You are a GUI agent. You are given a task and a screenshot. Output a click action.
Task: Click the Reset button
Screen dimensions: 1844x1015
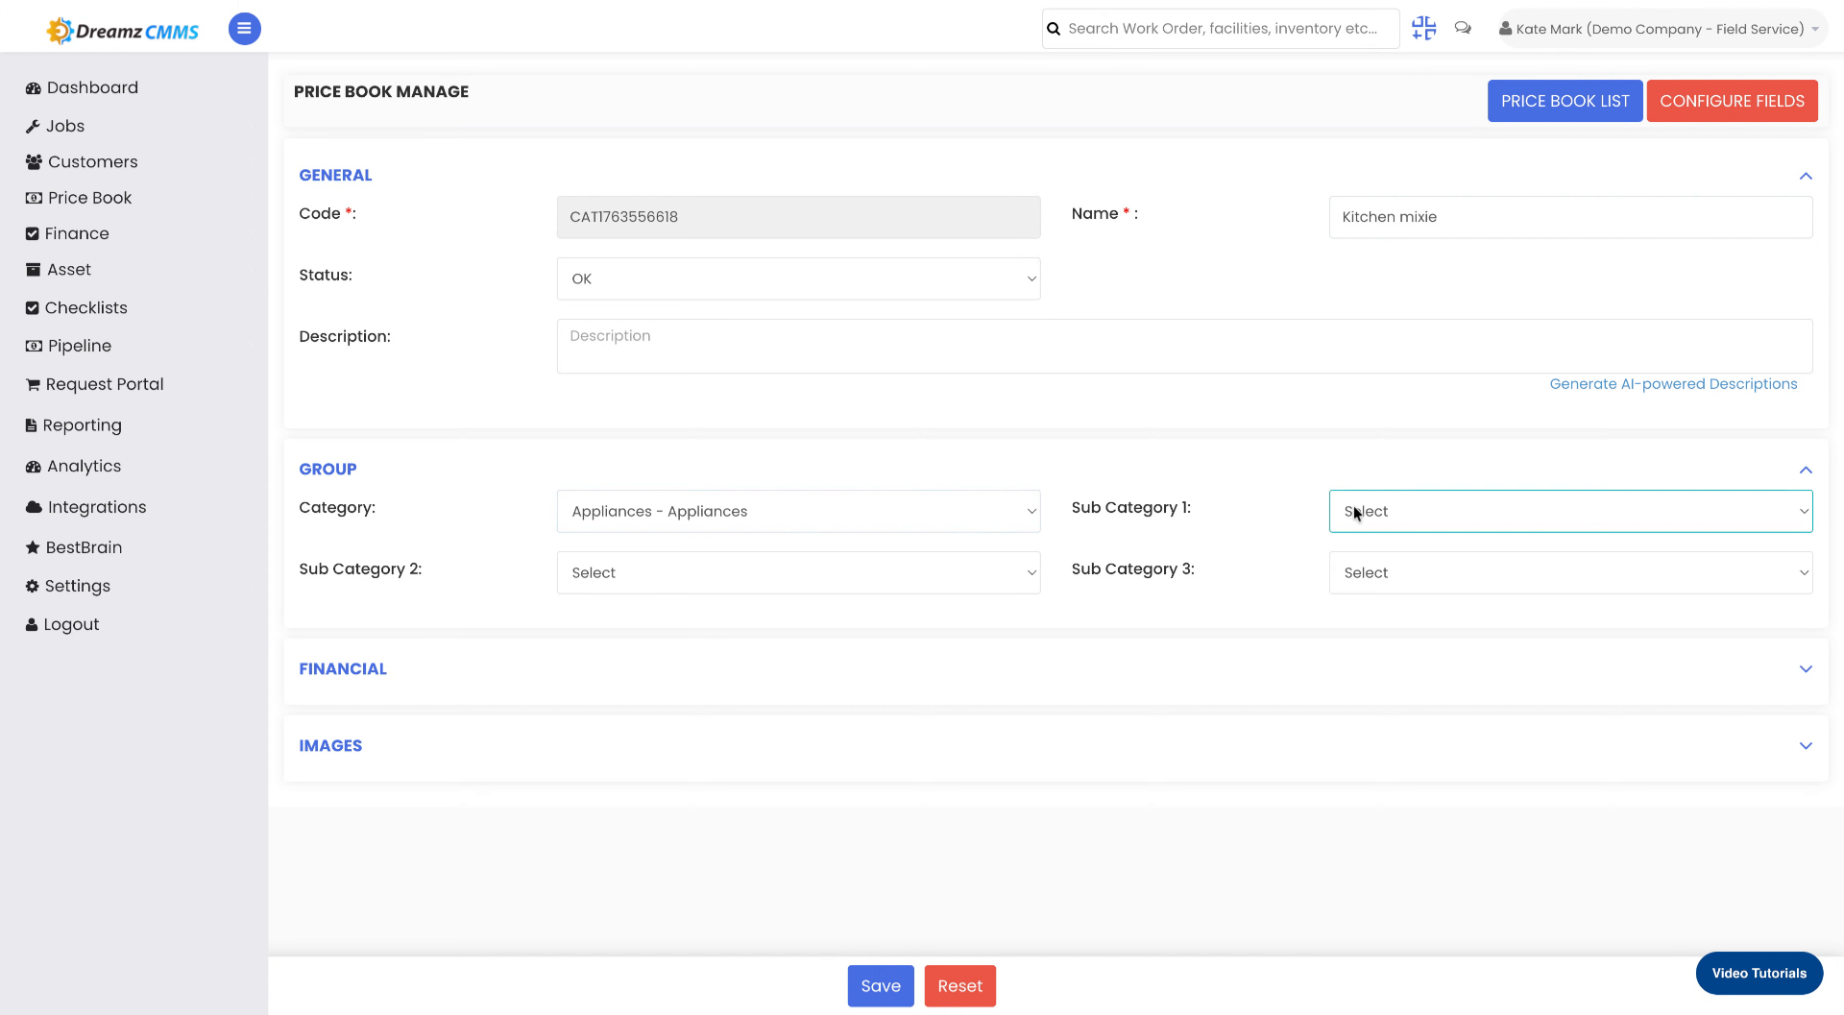coord(959,986)
